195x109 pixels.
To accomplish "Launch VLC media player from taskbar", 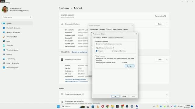I will (98, 106).
